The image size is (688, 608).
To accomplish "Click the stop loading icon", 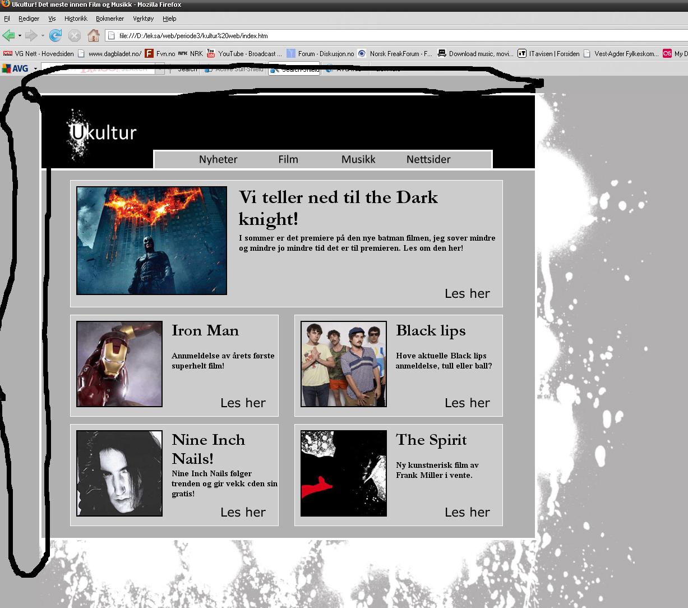I will [75, 35].
